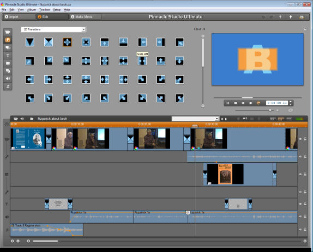Pick the orange-highlighted four-way arrows transition
The height and width of the screenshot is (252, 313).
[x=67, y=42]
